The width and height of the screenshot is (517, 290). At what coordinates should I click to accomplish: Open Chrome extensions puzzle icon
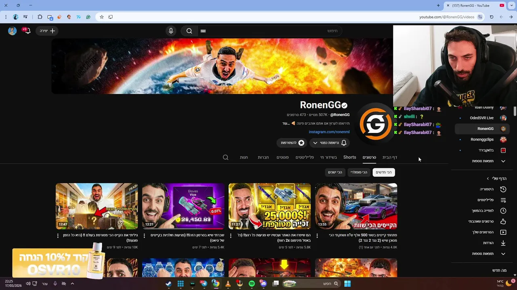(x=40, y=17)
